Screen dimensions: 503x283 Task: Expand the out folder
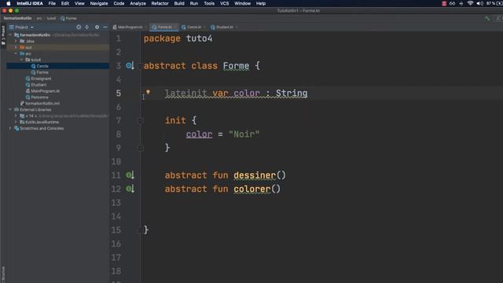(x=16, y=47)
